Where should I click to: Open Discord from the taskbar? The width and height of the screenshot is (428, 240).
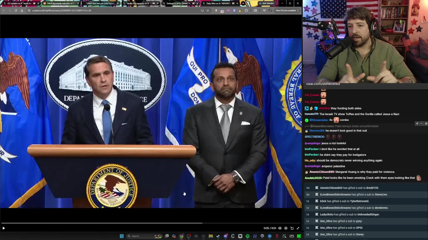pyautogui.click(x=225, y=236)
